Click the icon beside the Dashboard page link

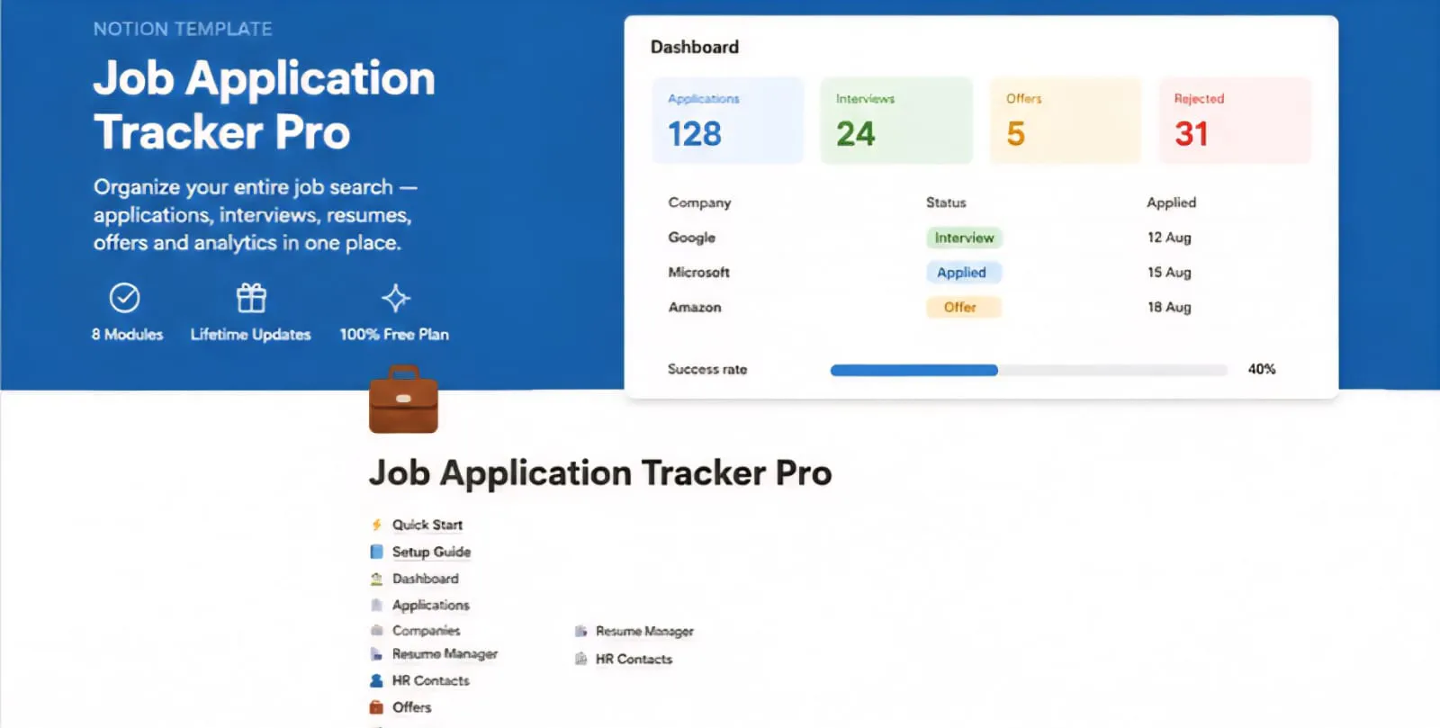coord(377,579)
